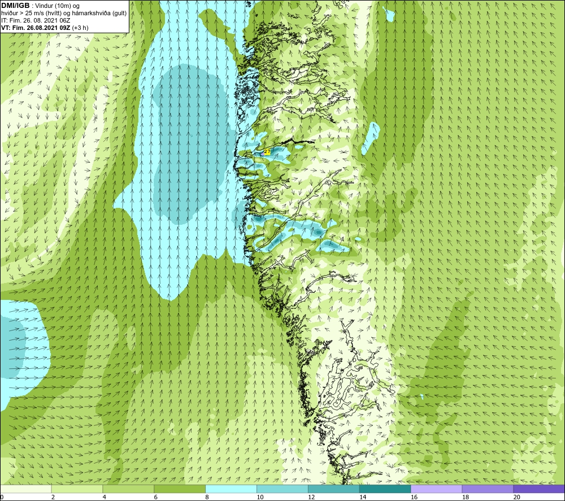Click the legend swatch for 2–4 m/s
This screenshot has height=501, width=565.
coord(77,489)
